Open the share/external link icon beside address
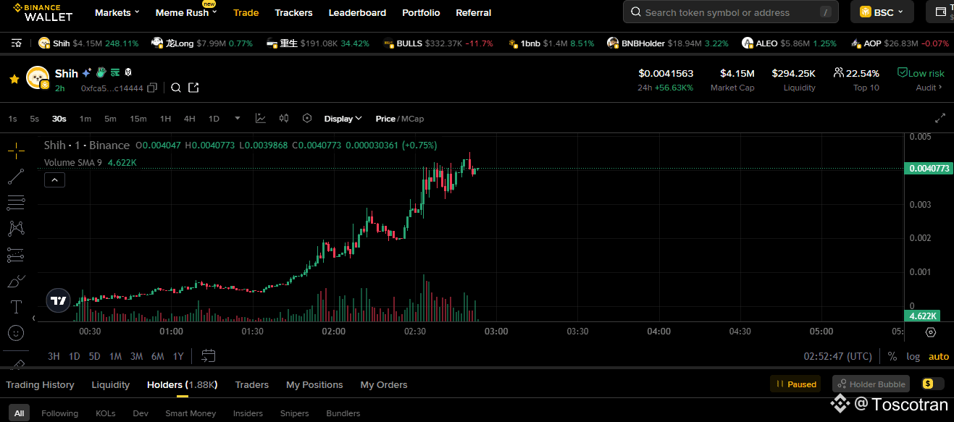The image size is (954, 422). coord(193,88)
